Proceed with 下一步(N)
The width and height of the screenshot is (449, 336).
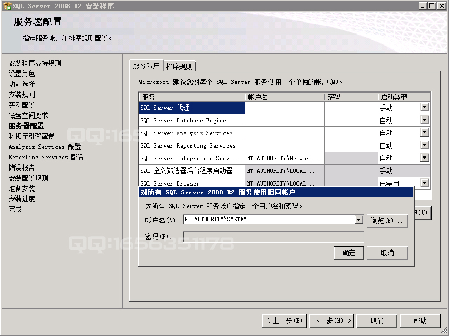pos(332,321)
